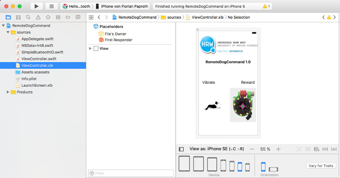Select the highlighted iPhone SE device
The width and height of the screenshot is (340, 178).
[x=240, y=167]
